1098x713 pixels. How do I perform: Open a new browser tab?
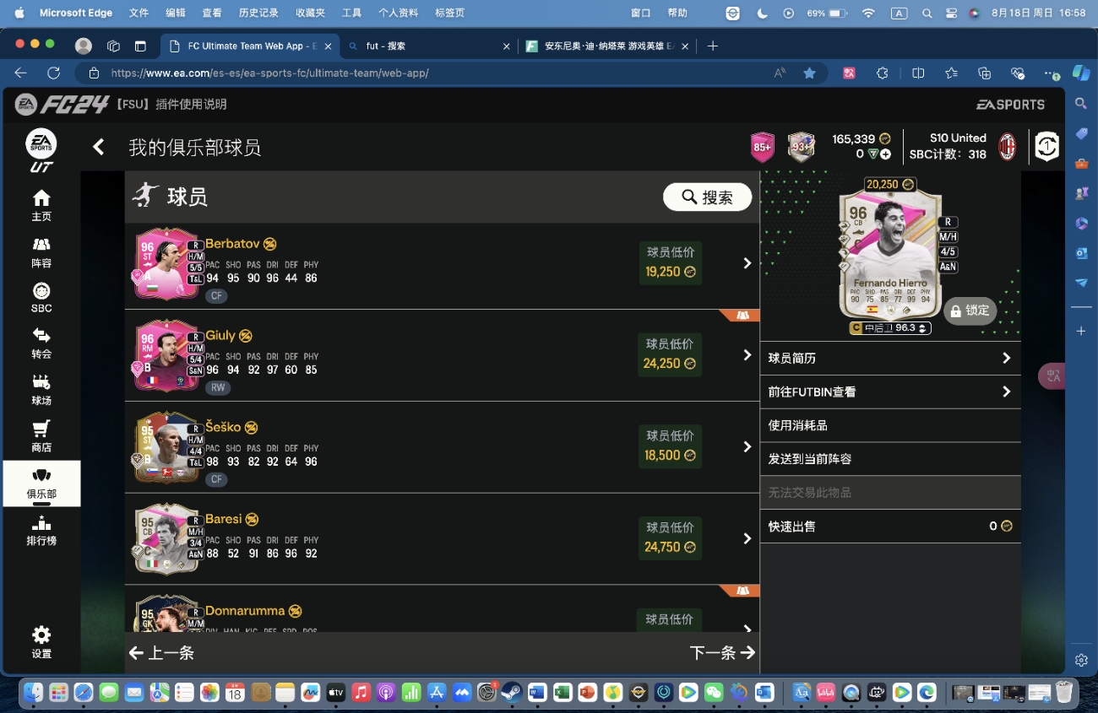[x=712, y=46]
